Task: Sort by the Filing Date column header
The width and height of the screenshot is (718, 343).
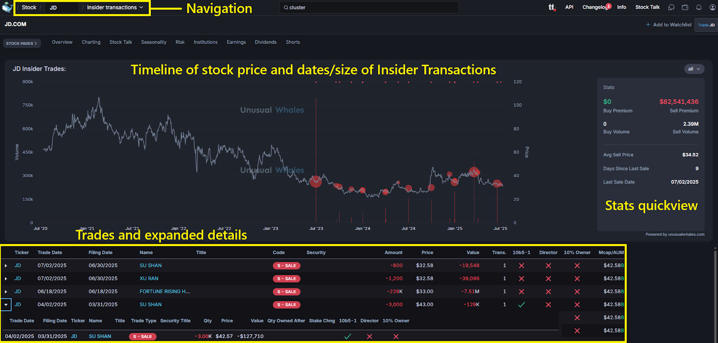Action: tap(101, 252)
